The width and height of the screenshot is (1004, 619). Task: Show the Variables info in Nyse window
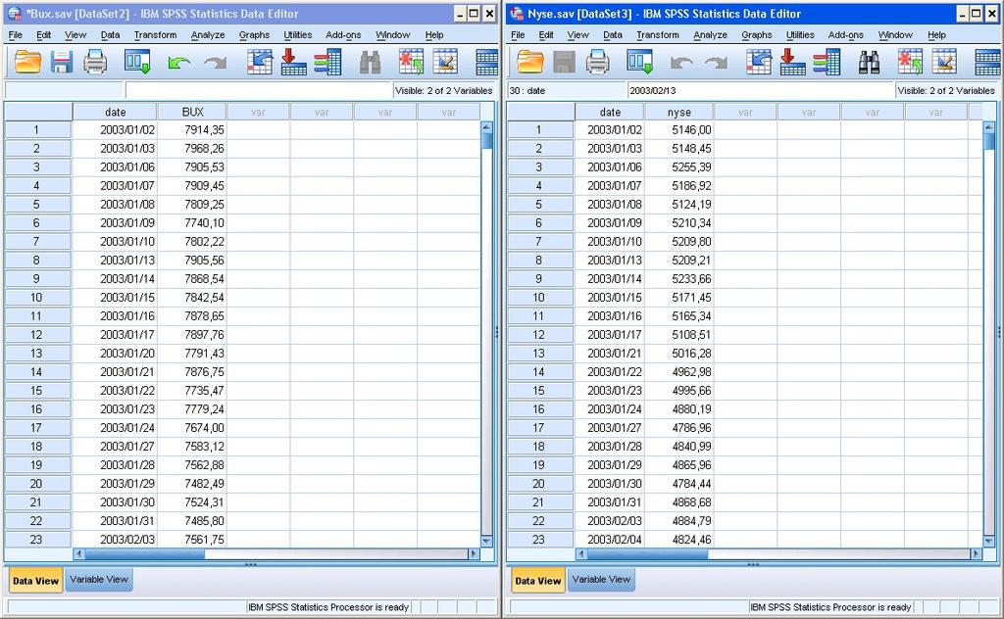point(827,62)
